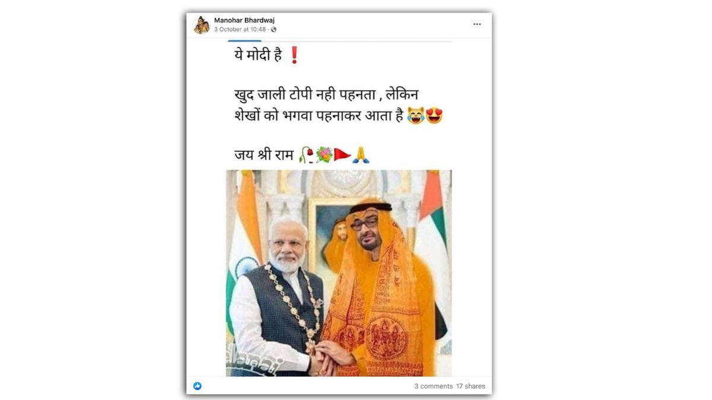Viewport: 712px width, 400px height.
Task: Click the 'ये मोदी है' text line
Action: coord(258,56)
